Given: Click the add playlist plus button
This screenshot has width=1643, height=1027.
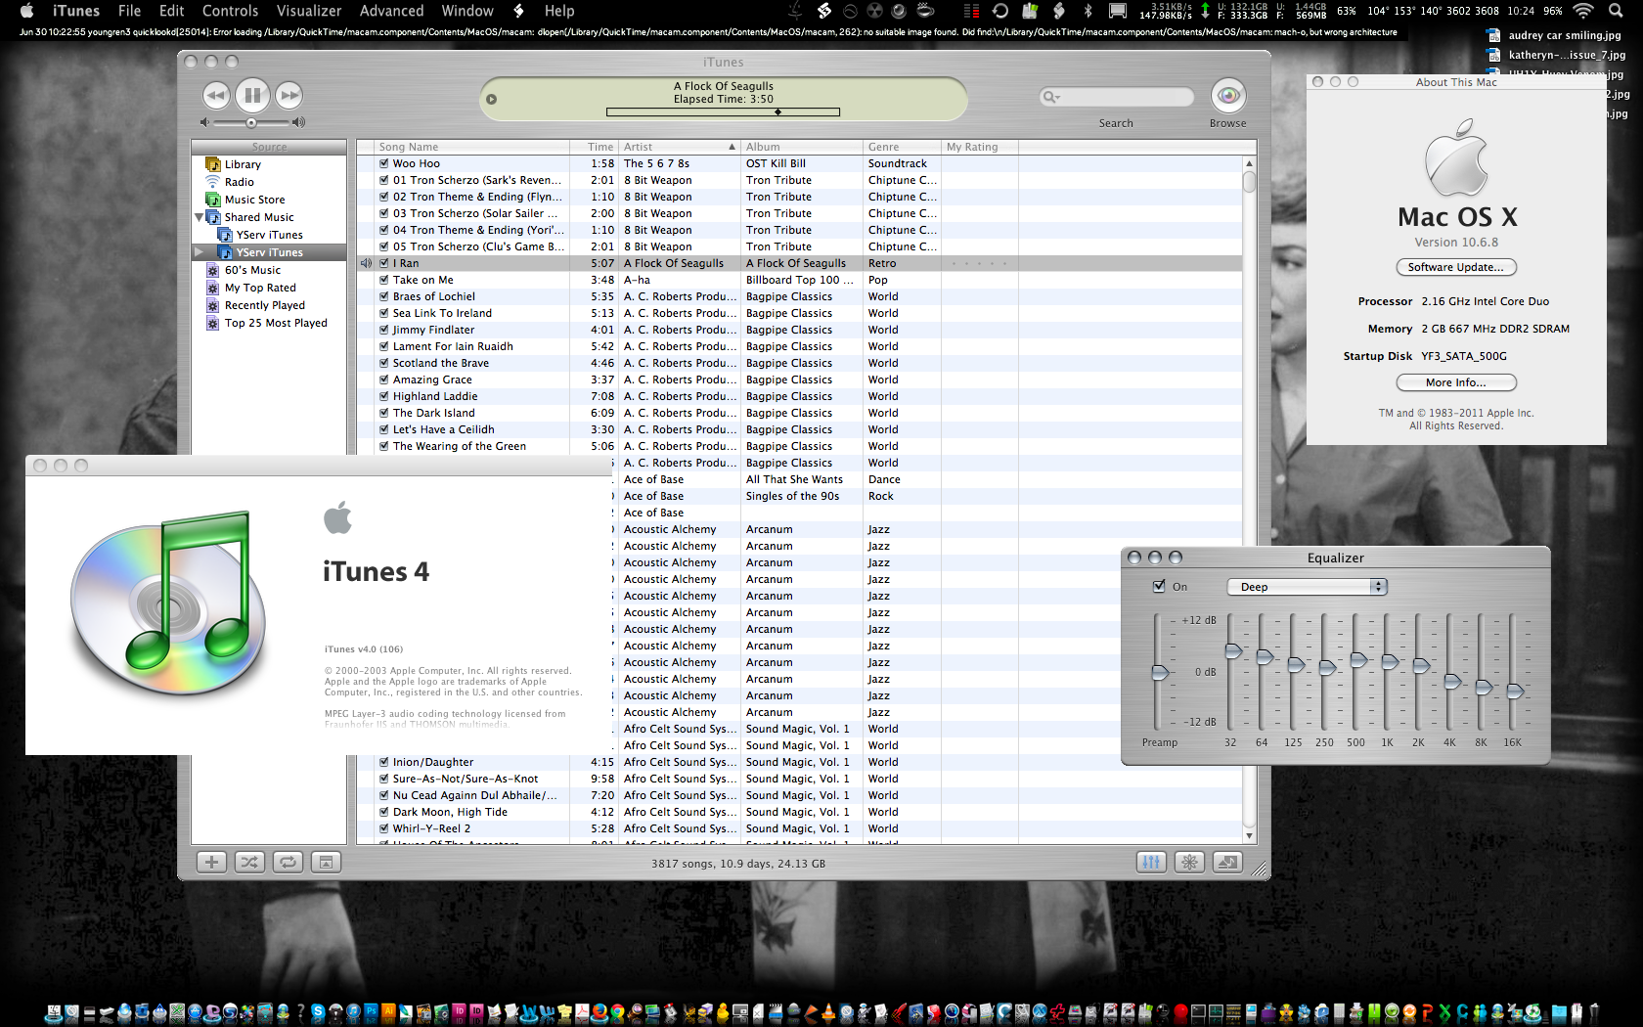Looking at the screenshot, I should click(x=211, y=862).
